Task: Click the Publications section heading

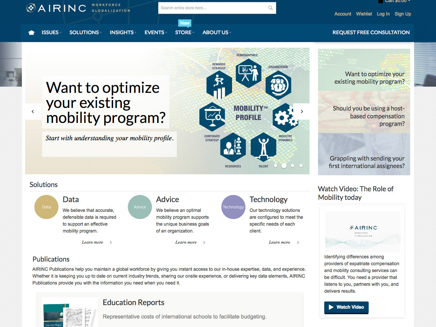Action: coord(51,259)
